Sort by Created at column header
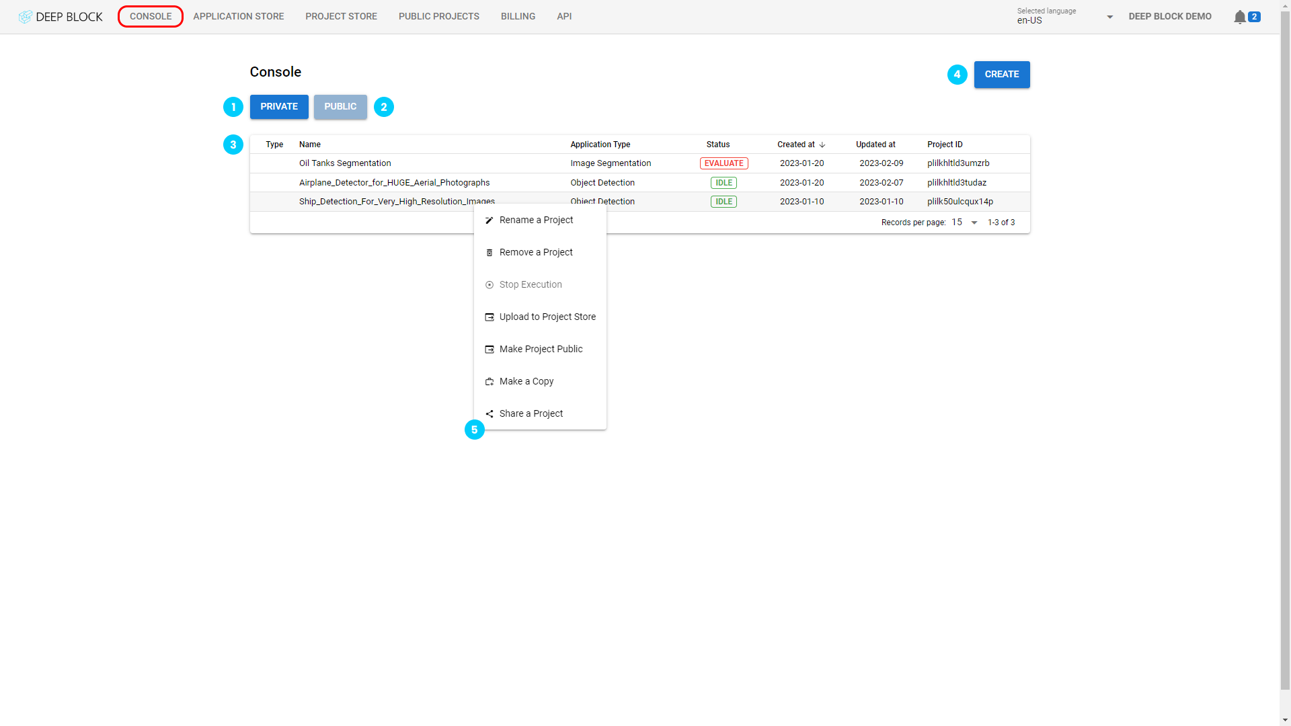The width and height of the screenshot is (1291, 726). pyautogui.click(x=796, y=145)
